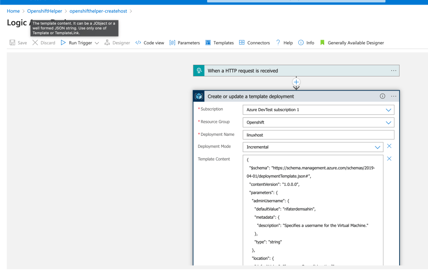Click the info icon on template deployment card

[382, 96]
